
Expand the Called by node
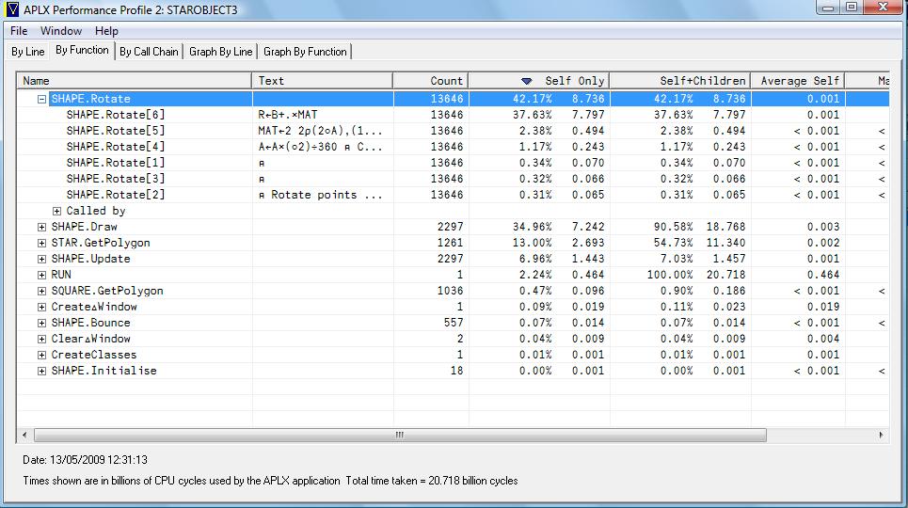(x=57, y=211)
